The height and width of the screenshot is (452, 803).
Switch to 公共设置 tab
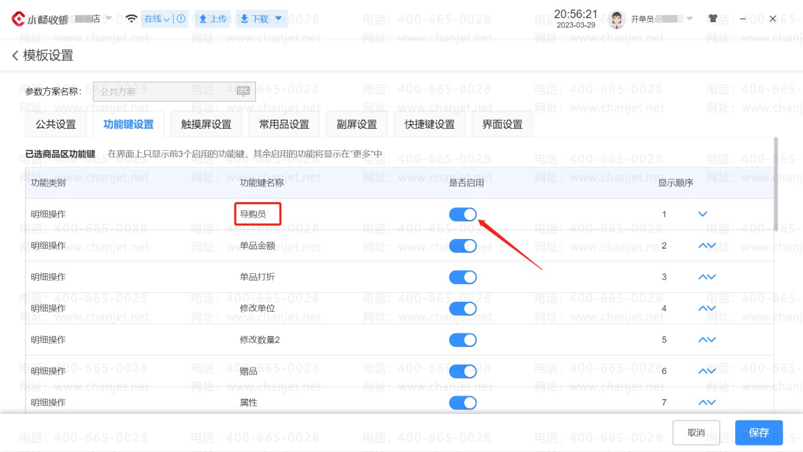point(56,124)
